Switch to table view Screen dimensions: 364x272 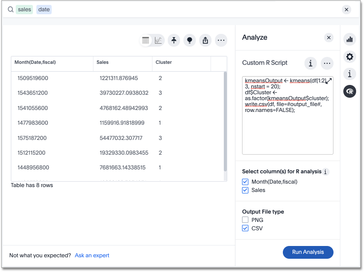pyautogui.click(x=146, y=40)
